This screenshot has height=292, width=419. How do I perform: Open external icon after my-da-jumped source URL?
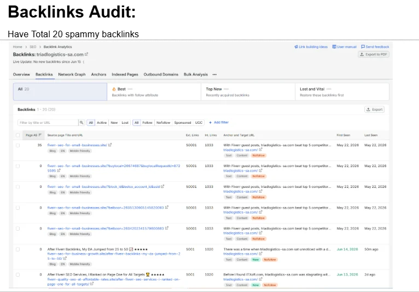click(65, 259)
